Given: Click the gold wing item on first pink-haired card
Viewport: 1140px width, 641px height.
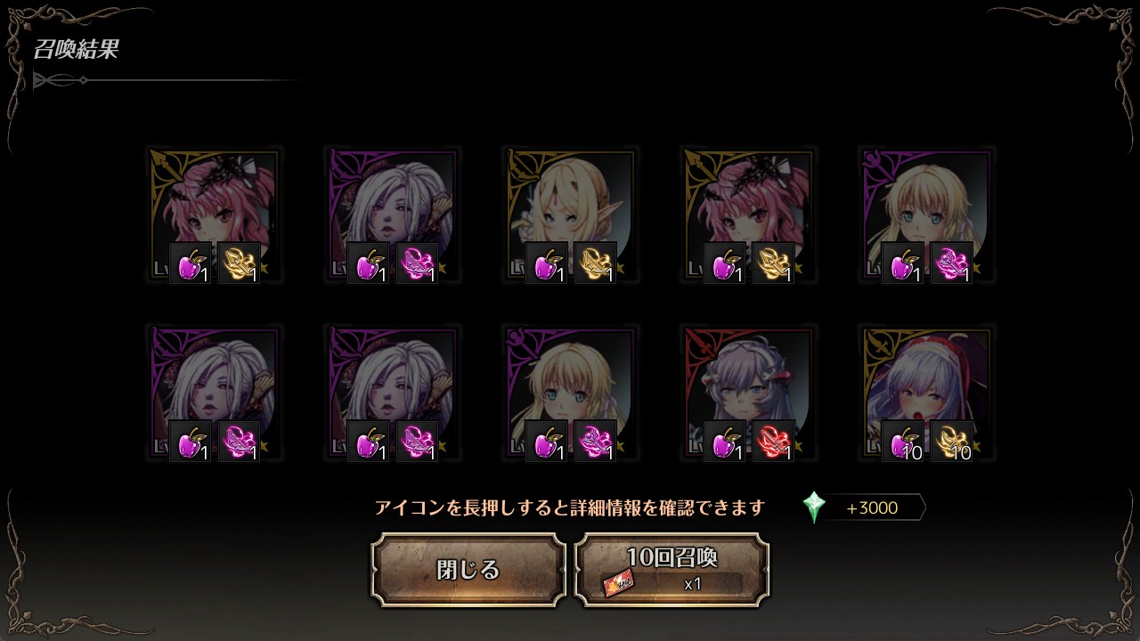Looking at the screenshot, I should pyautogui.click(x=239, y=264).
